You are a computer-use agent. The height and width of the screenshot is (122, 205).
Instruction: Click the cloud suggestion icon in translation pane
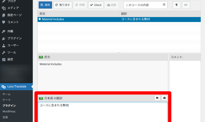pos(157,98)
